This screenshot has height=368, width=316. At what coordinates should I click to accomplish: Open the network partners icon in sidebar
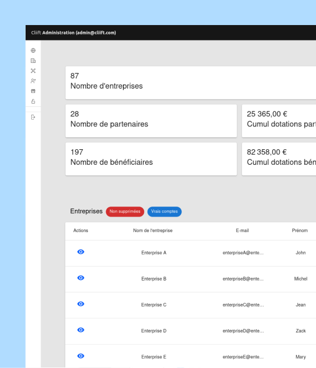tap(33, 71)
